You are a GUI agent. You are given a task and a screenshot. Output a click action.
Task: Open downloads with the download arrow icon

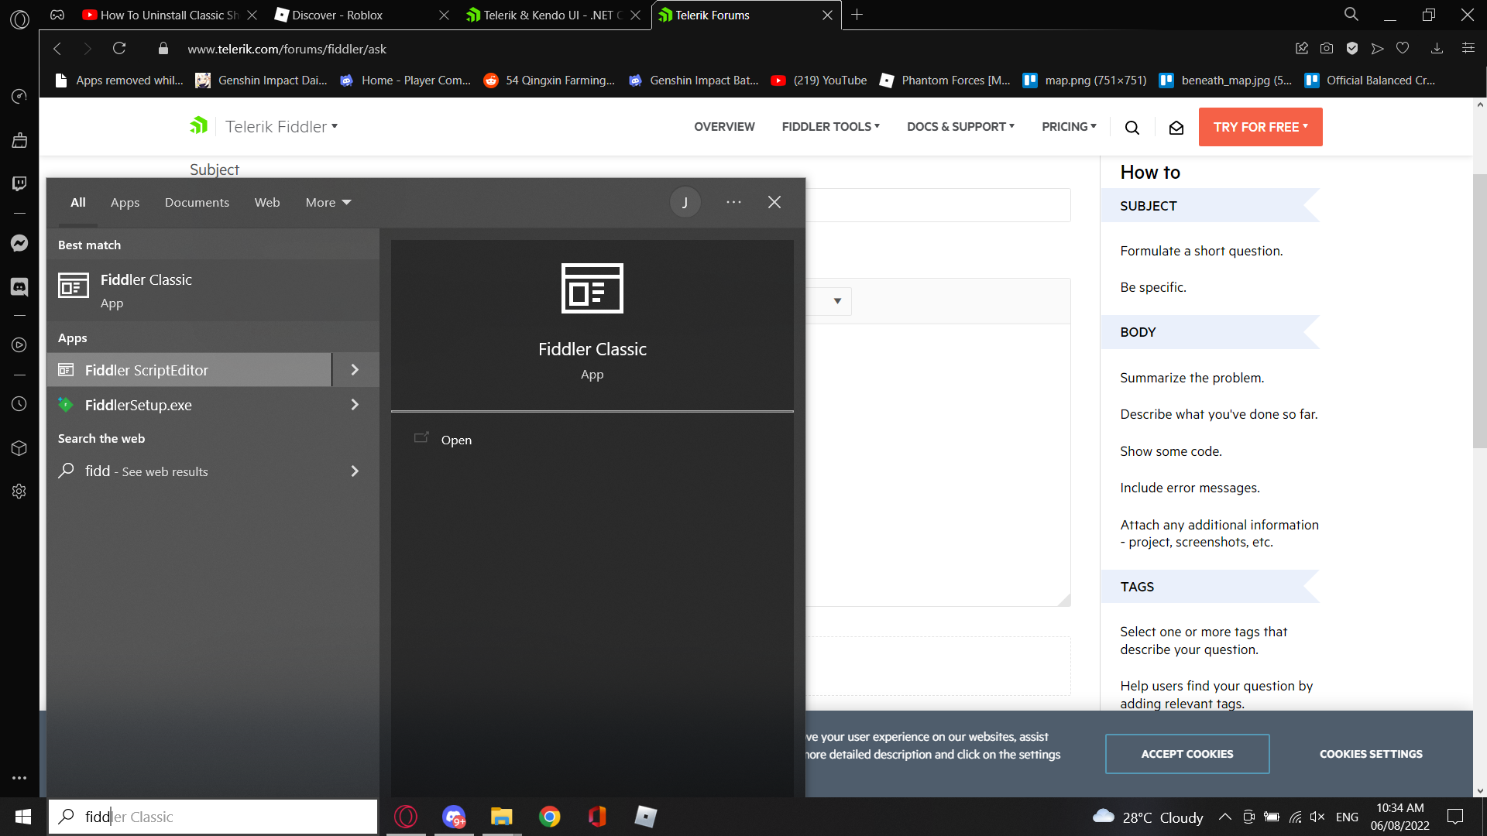click(1437, 48)
